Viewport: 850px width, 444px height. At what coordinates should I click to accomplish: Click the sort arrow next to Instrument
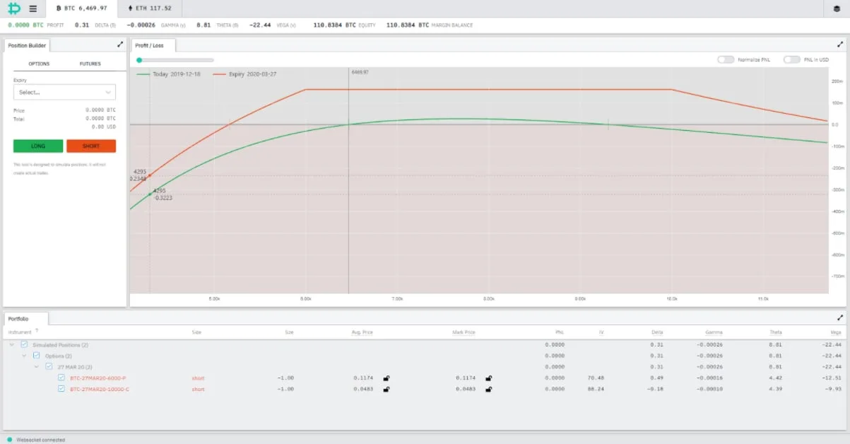[x=37, y=331]
